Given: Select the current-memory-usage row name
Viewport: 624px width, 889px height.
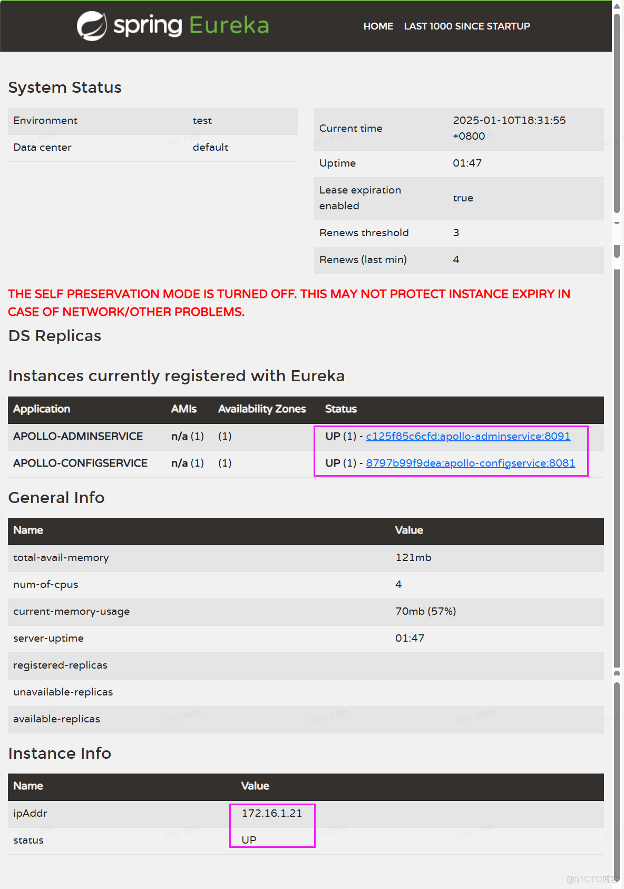Looking at the screenshot, I should pos(72,612).
